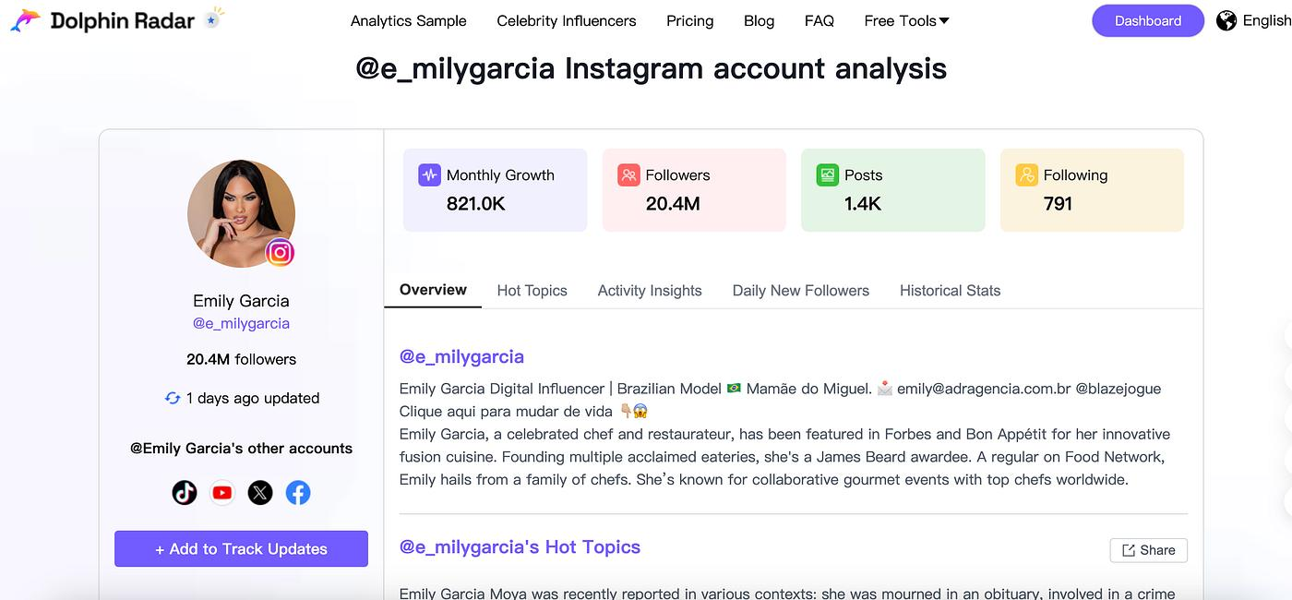Click the yellow Following person icon
Viewport: 1292px width, 600px height.
point(1026,174)
